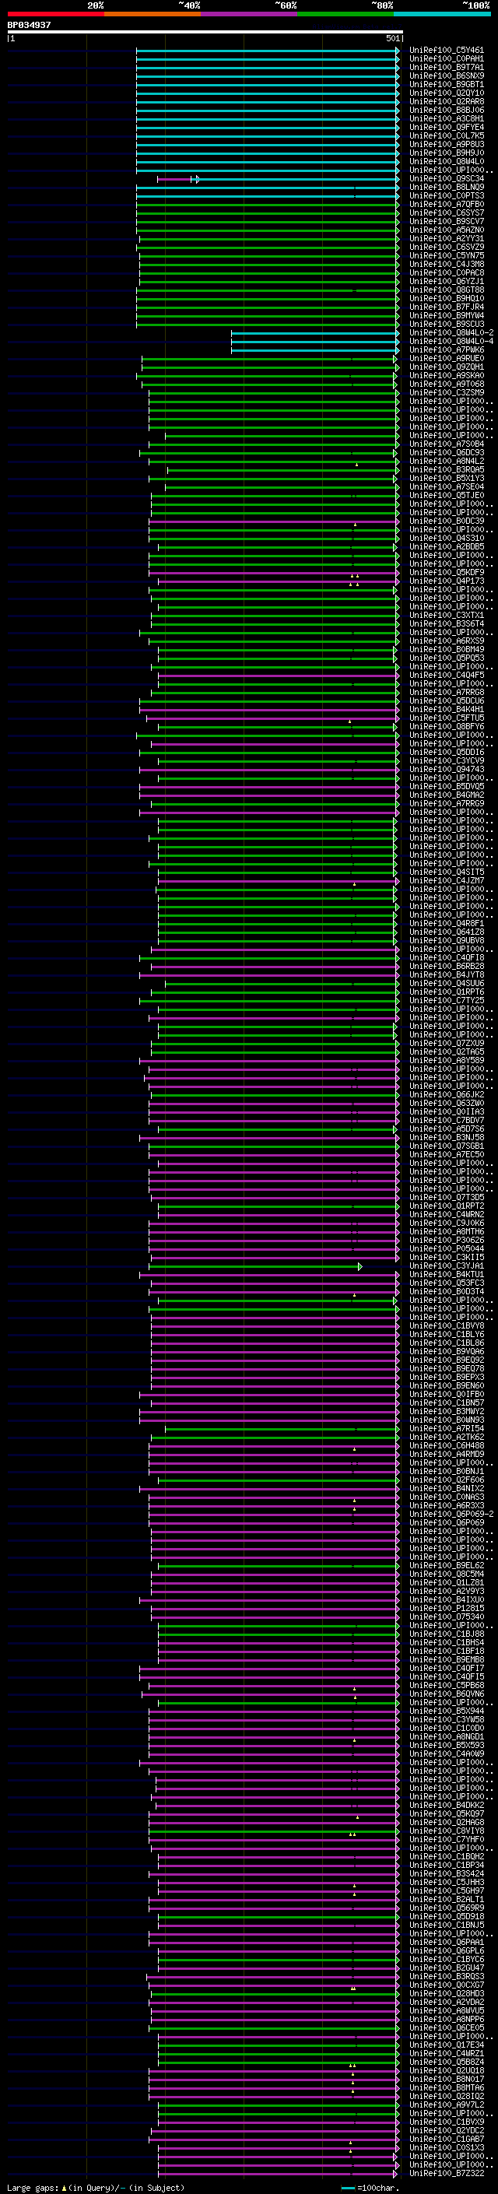Viewport: 498px width, 2194px height.
Task: Click hit label UniRef100_P12815
Action: 447,1609
